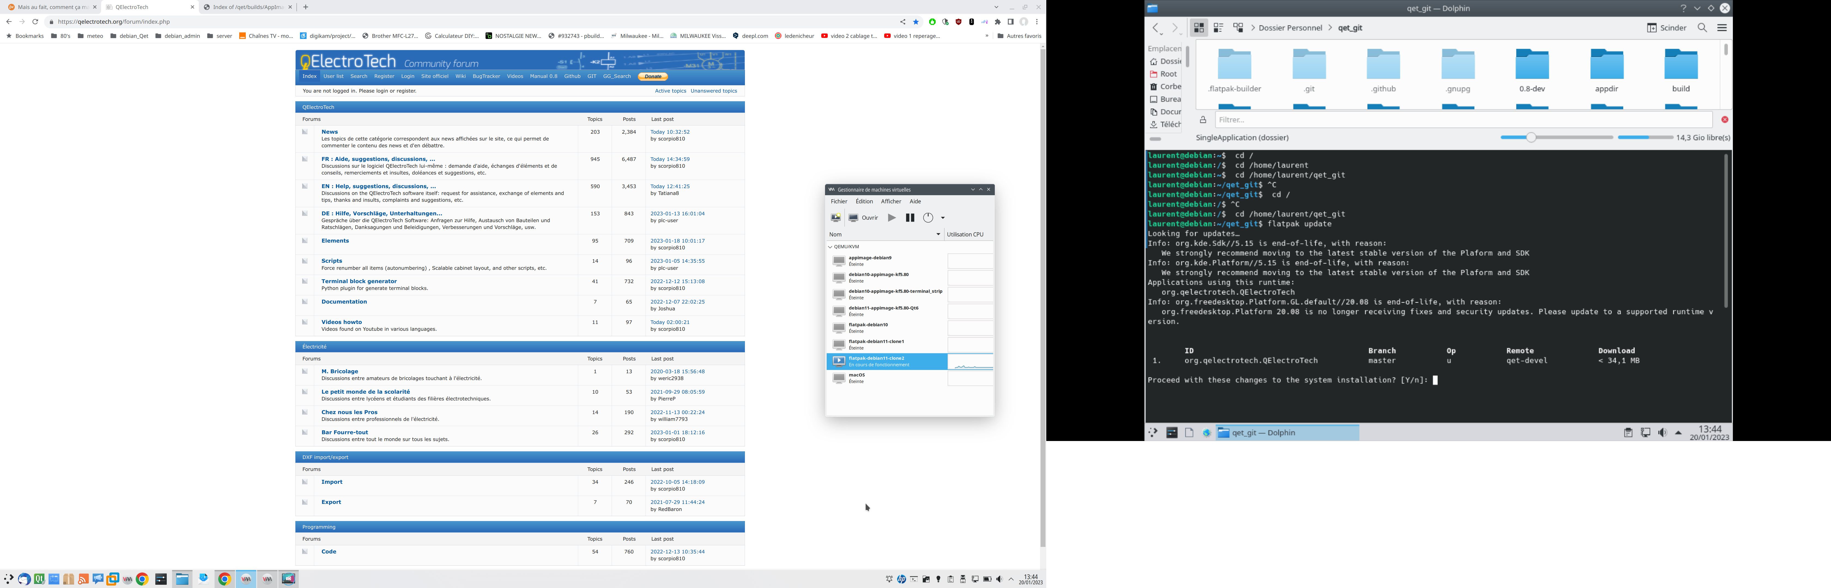Image resolution: width=1831 pixels, height=588 pixels.
Task: Switch Dolphin to icons view mode
Action: coord(1199,28)
